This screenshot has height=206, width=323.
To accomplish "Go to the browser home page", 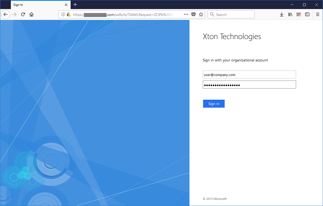I will click(x=31, y=14).
